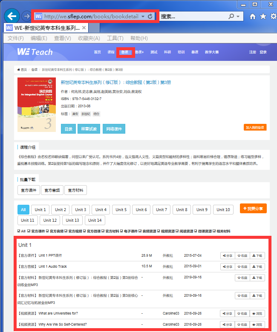Screen dimensions: 277x332
Task: Toggle the 视频资源 filter checkbox
Action: (x=159, y=231)
